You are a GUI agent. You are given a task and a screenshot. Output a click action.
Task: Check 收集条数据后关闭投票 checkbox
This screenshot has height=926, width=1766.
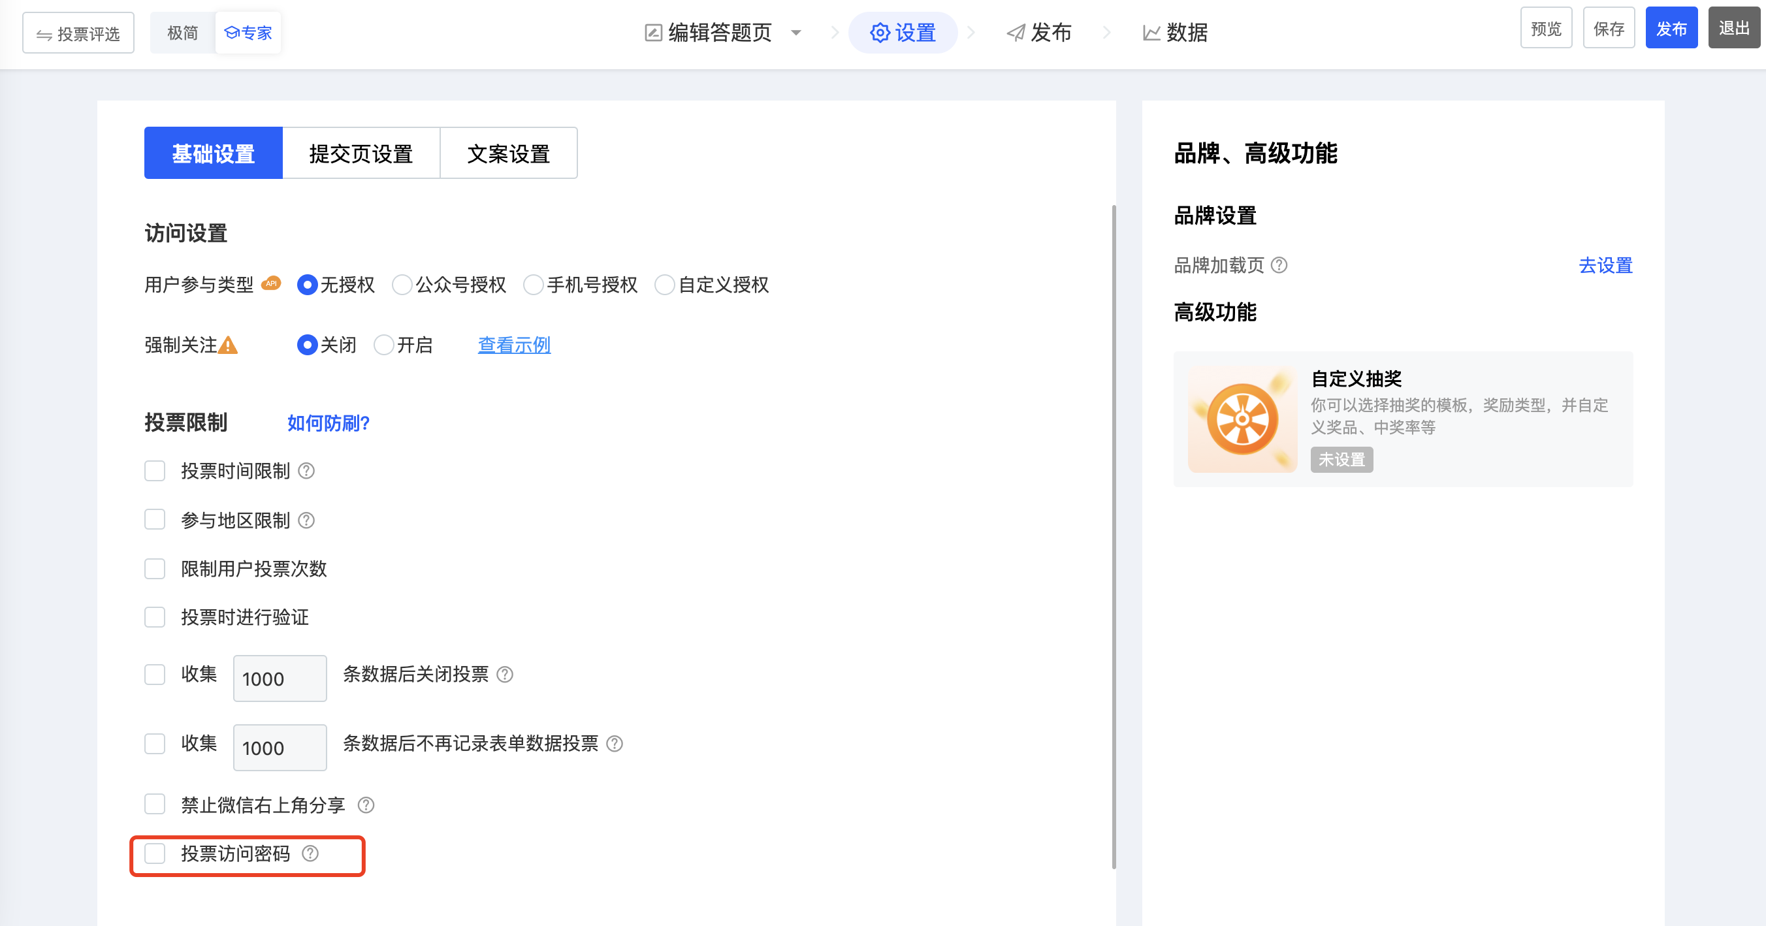155,675
